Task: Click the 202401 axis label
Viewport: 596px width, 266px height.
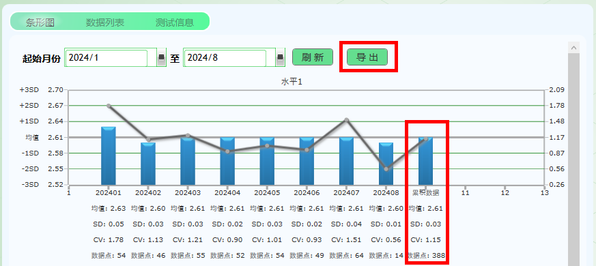Action: pyautogui.click(x=109, y=192)
